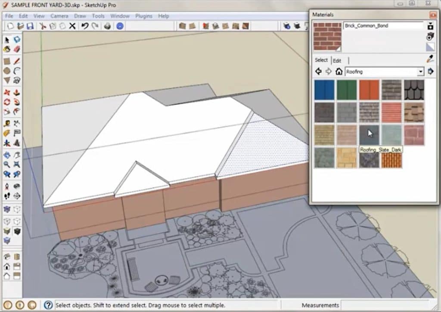Select the Walk footprints tool

tap(7, 196)
